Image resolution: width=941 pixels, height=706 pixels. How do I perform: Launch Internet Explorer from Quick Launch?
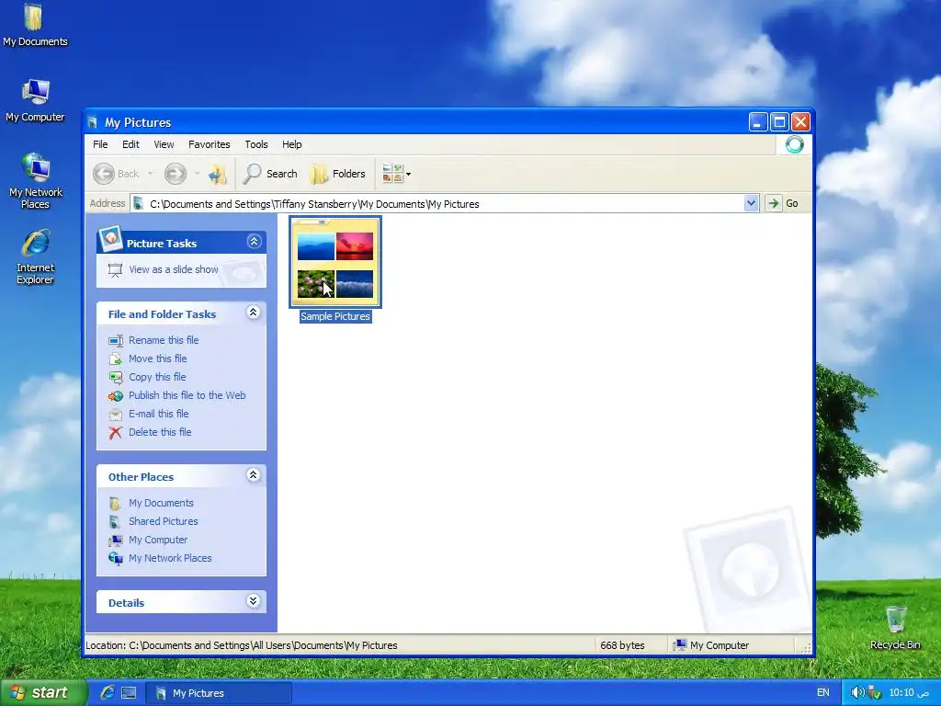pyautogui.click(x=108, y=693)
